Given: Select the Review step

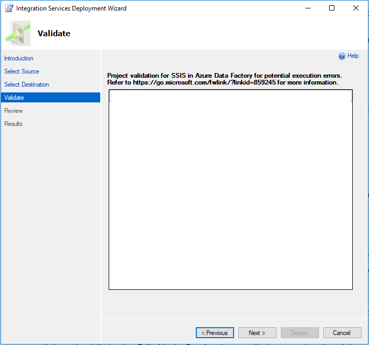Looking at the screenshot, I should click(14, 111).
